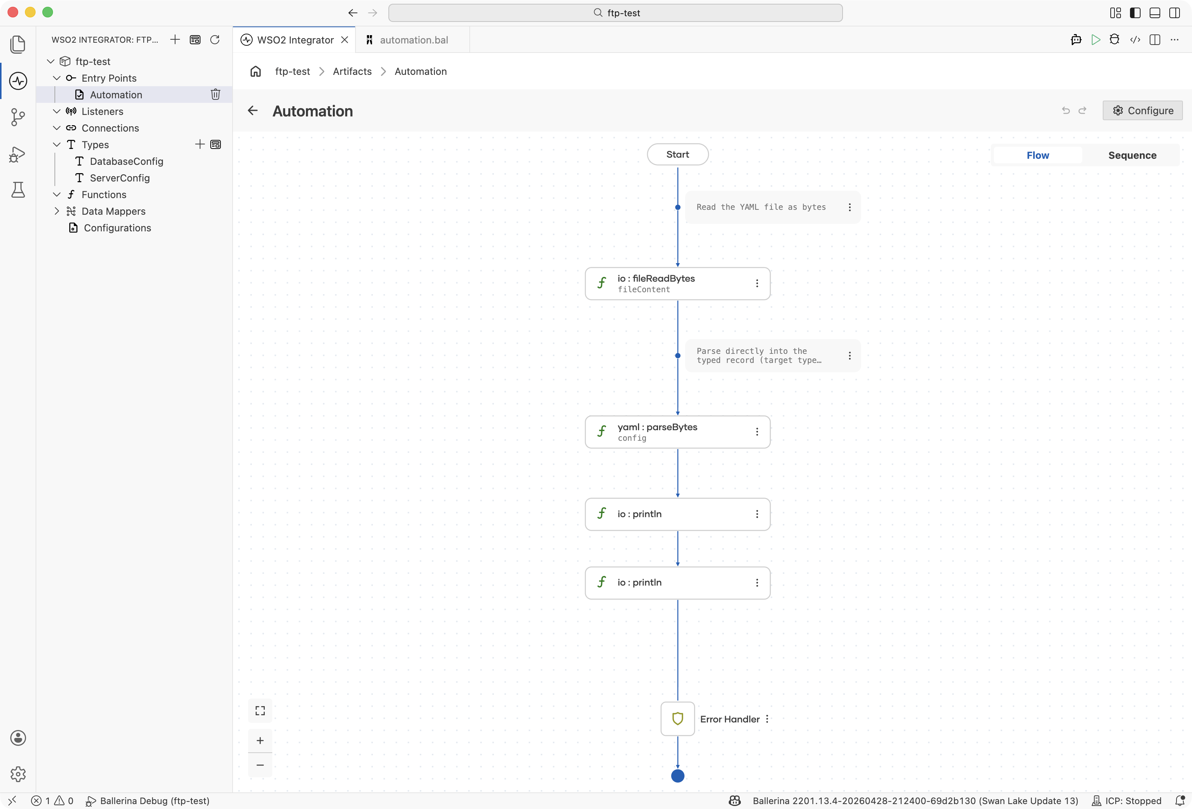Add a new type with plus next to Types
This screenshot has height=809, width=1192.
coord(200,144)
